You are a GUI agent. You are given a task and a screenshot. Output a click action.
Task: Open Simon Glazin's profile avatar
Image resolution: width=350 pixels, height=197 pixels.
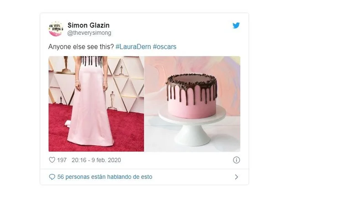(x=56, y=29)
